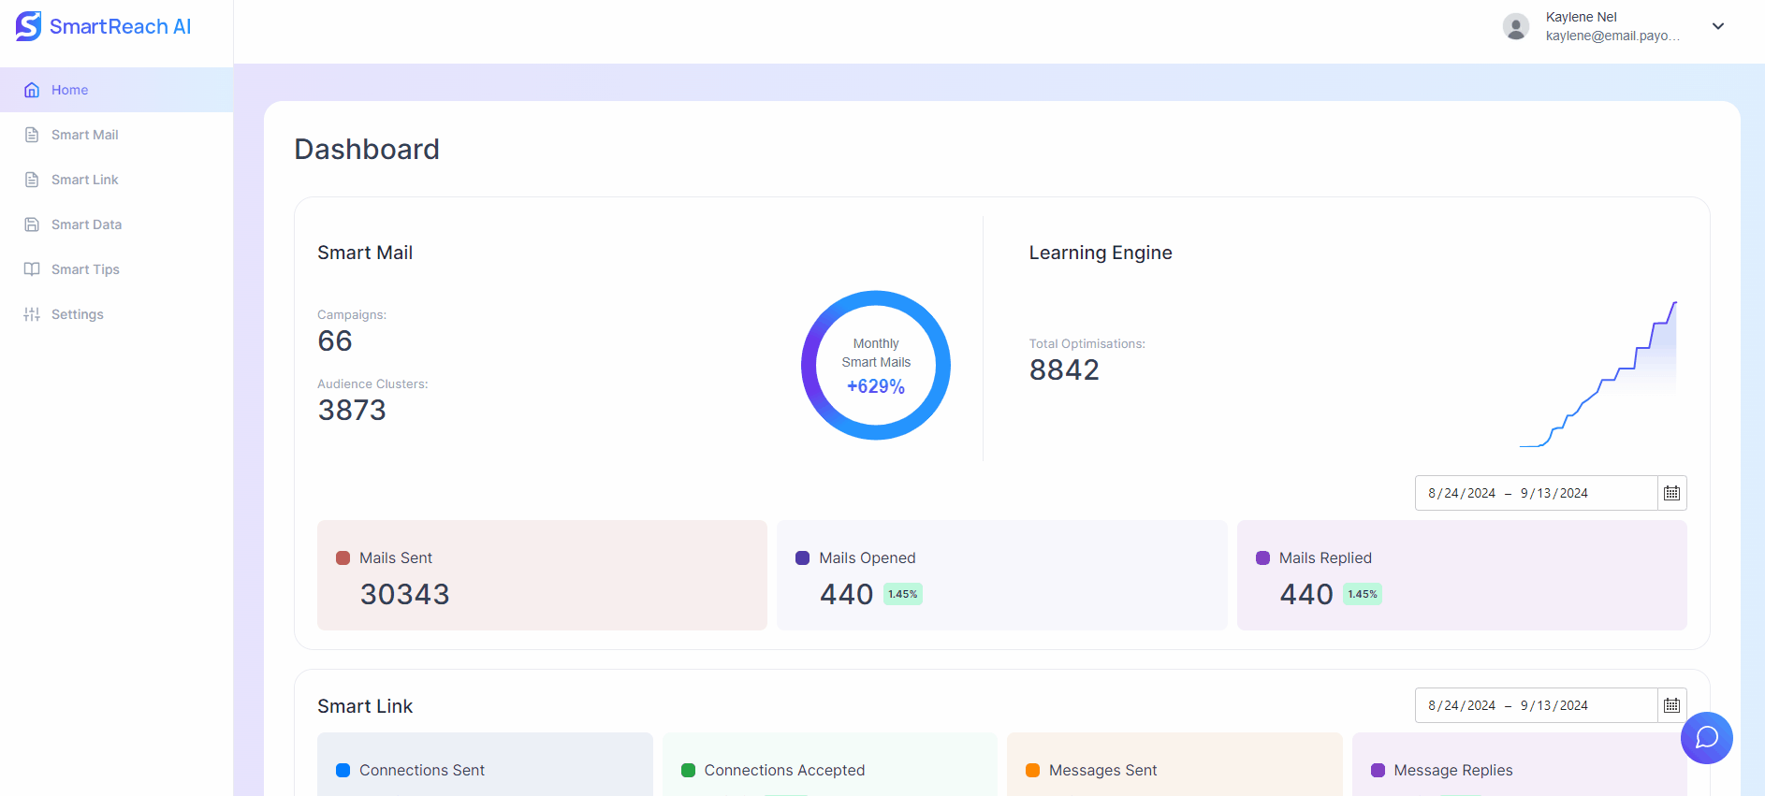Click the user avatar icon
Image resolution: width=1765 pixels, height=796 pixels.
click(1516, 26)
